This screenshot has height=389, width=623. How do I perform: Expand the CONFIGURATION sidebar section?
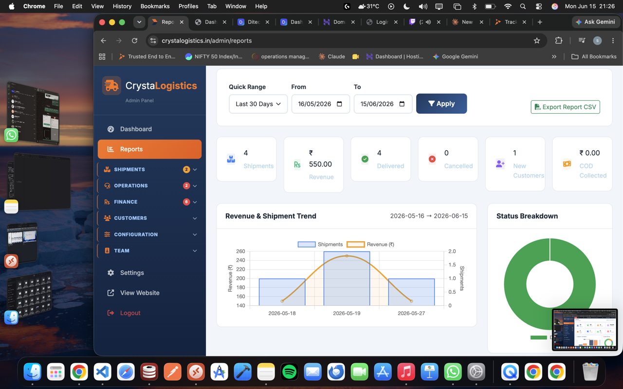(x=149, y=234)
